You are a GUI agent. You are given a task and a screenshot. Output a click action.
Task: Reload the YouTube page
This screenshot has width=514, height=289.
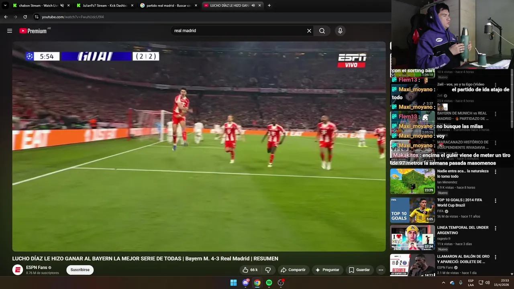25,17
